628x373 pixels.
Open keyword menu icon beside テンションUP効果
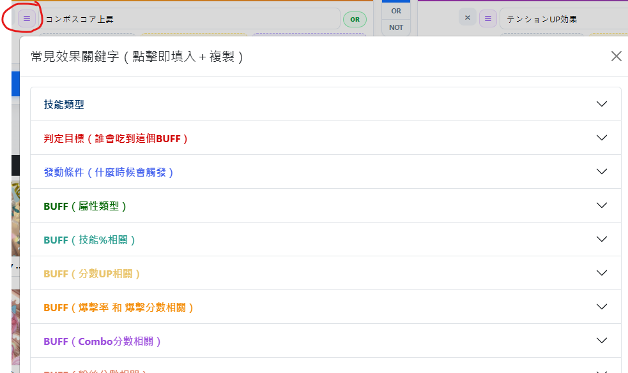[488, 18]
